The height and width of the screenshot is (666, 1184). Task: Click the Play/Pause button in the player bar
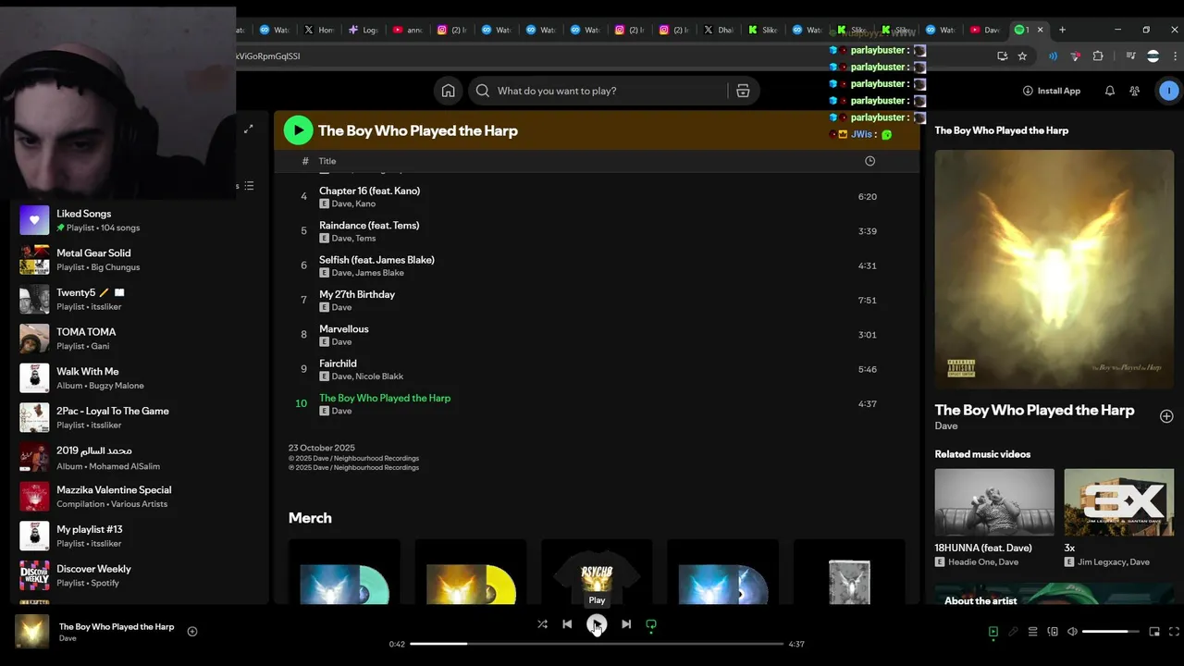(597, 624)
